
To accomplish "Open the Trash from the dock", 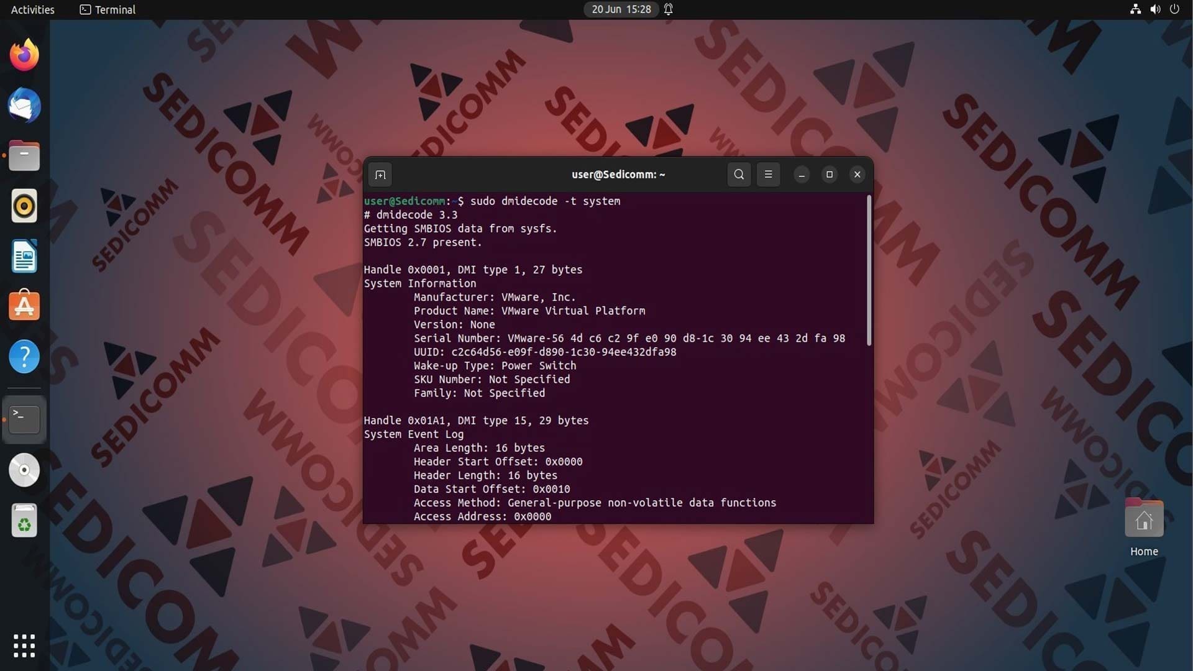I will tap(24, 520).
